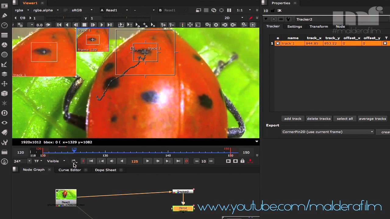Click the proxy mode icon in the viewer header
The height and width of the screenshot is (219, 390).
click(198, 10)
